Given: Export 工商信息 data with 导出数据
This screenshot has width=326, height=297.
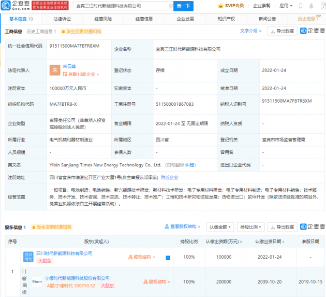Looking at the screenshot, I should pyautogui.click(x=283, y=31).
